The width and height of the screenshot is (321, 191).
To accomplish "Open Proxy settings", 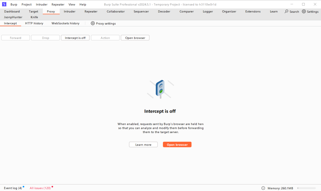I will point(103,23).
